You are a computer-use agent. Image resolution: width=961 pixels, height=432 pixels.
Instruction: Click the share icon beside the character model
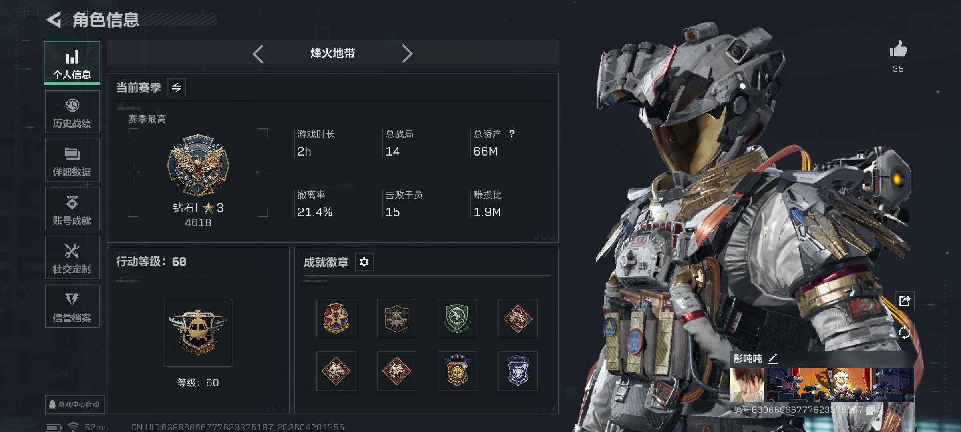coord(905,301)
